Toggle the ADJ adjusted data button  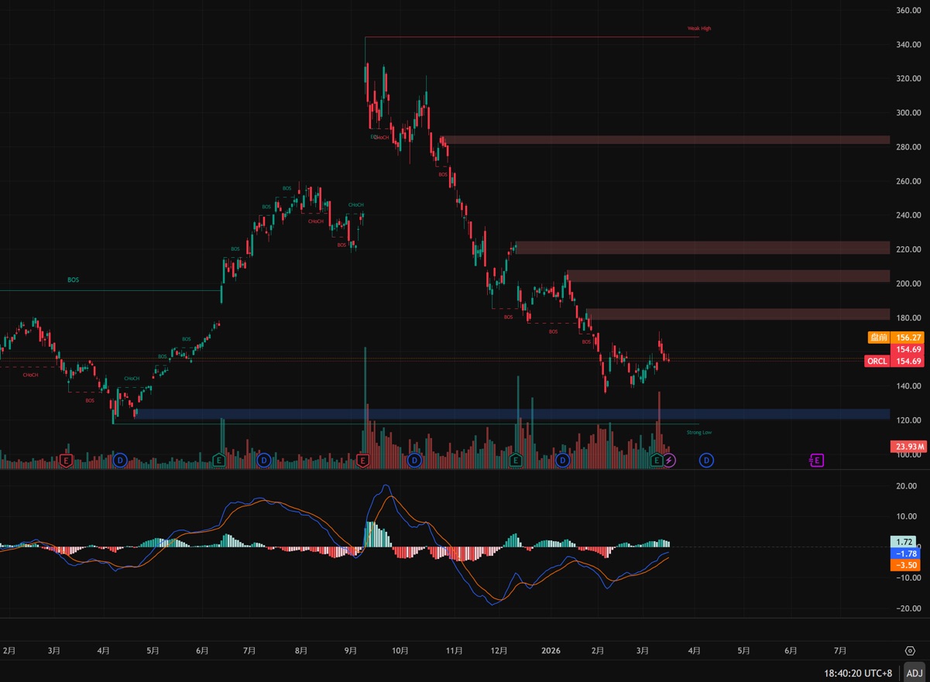[915, 673]
